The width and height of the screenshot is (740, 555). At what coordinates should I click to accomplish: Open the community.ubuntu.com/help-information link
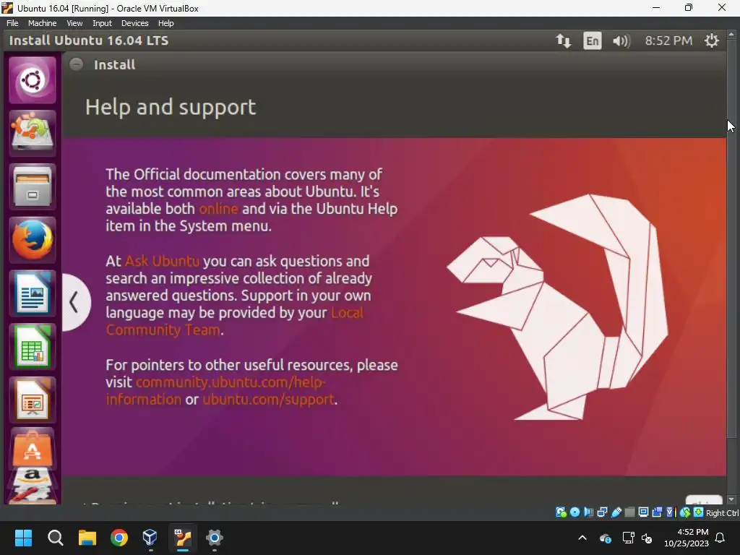215,390
